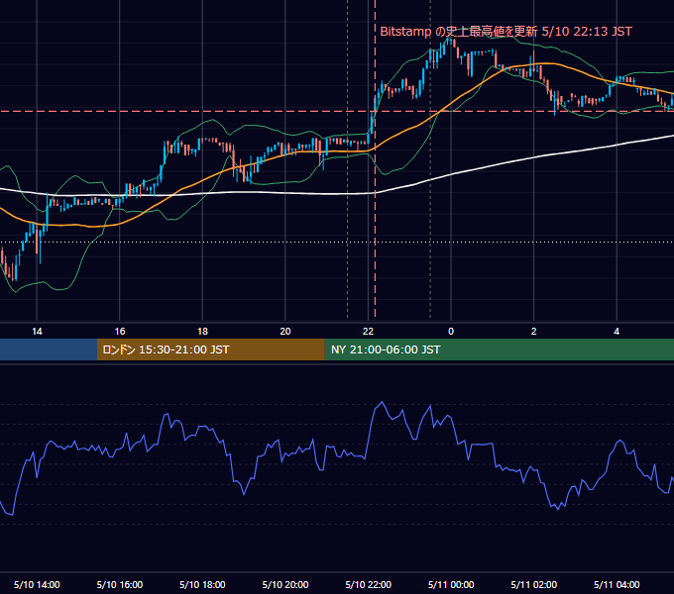Click the 5/10 18:00 date label
The height and width of the screenshot is (594, 674).
[x=202, y=584]
